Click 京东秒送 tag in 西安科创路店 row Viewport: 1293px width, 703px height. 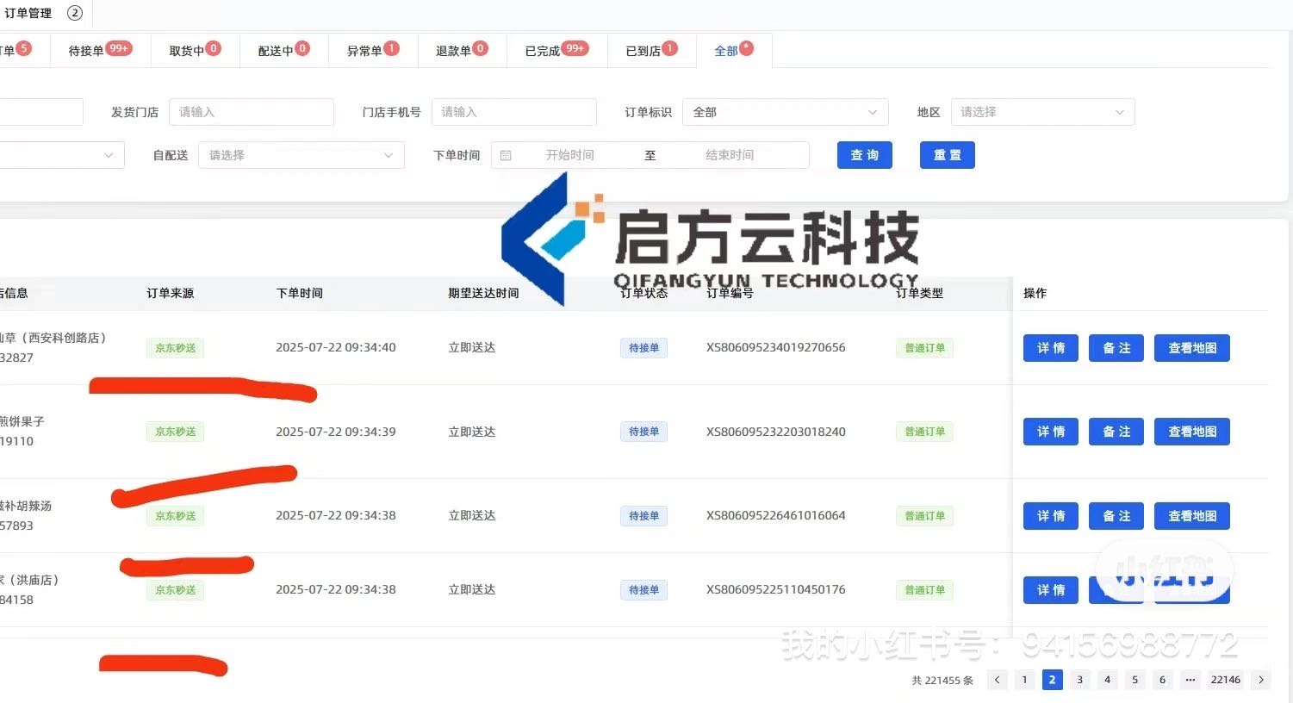(176, 348)
